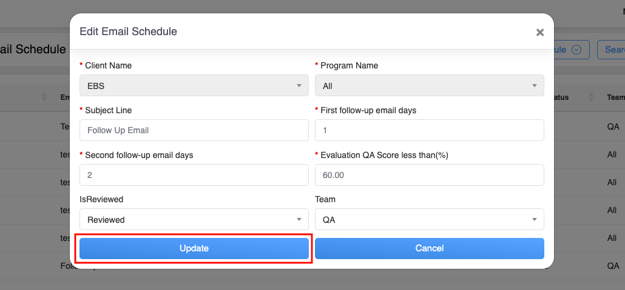Open the Client Name dropdown showing EBS
625x290 pixels.
pyautogui.click(x=194, y=86)
